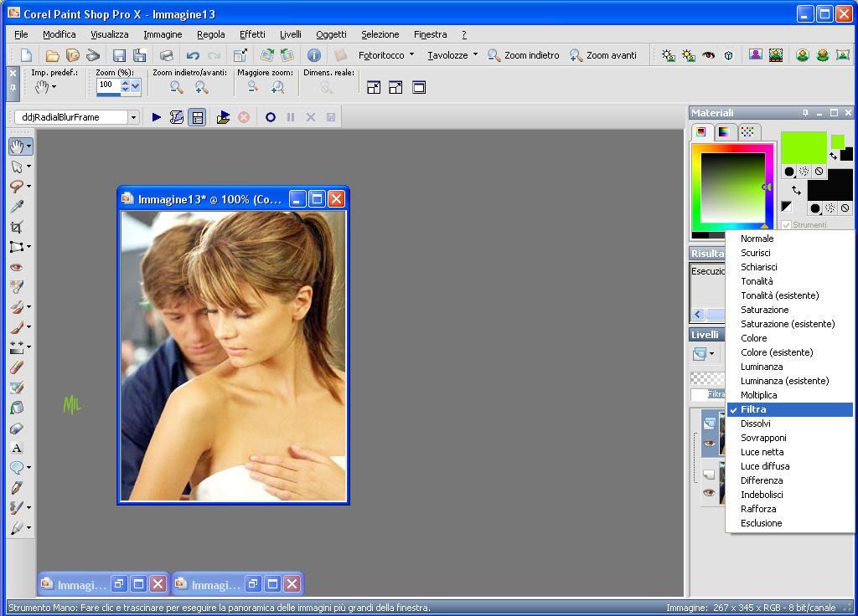Set colors to black and white icon
The image size is (858, 616).
[x=786, y=207]
